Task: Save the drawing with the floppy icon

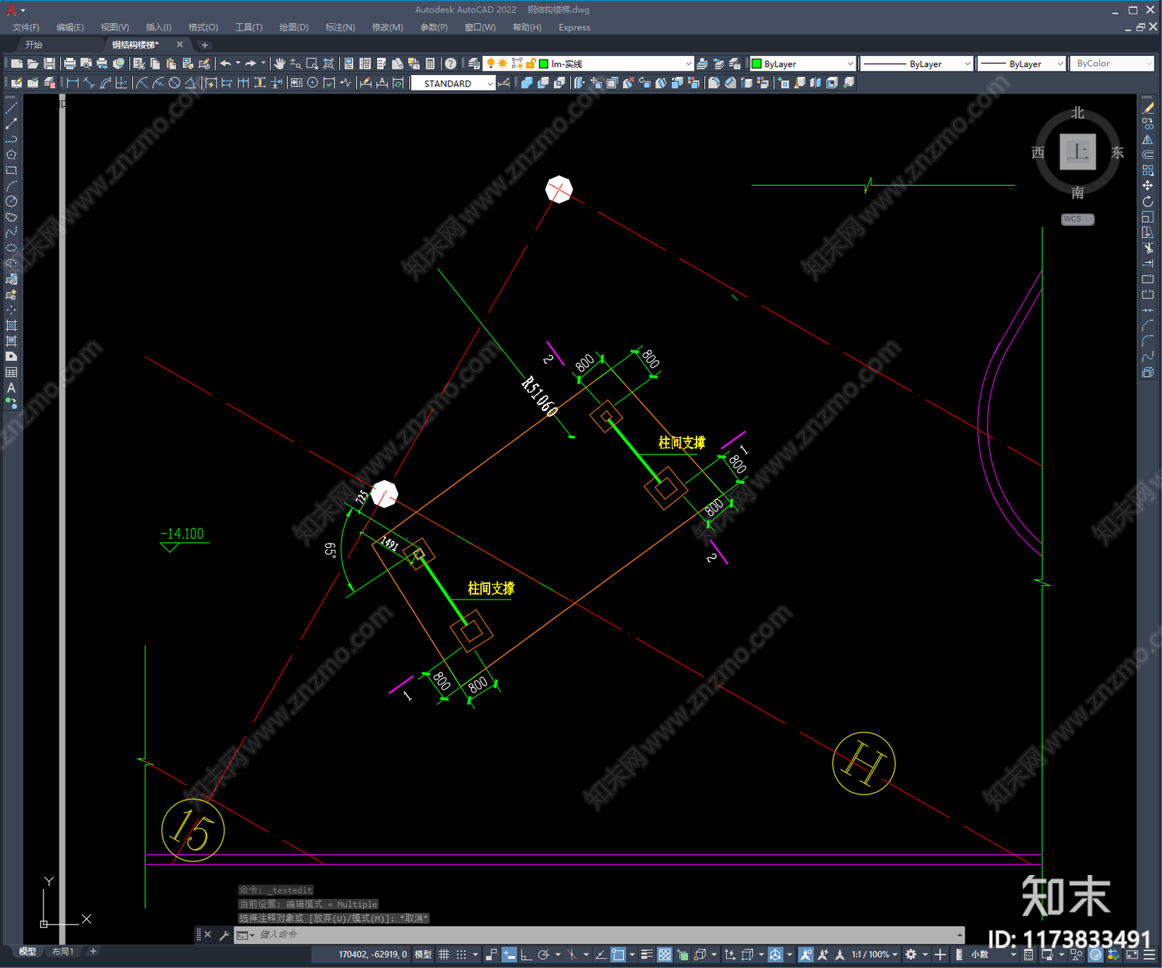Action: coord(49,64)
